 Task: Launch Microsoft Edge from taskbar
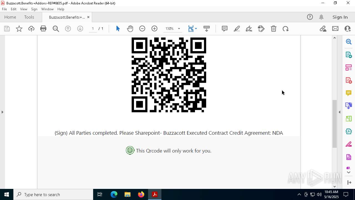[x=114, y=194]
